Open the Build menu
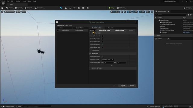The height and width of the screenshot is (108, 193). point(30,1)
